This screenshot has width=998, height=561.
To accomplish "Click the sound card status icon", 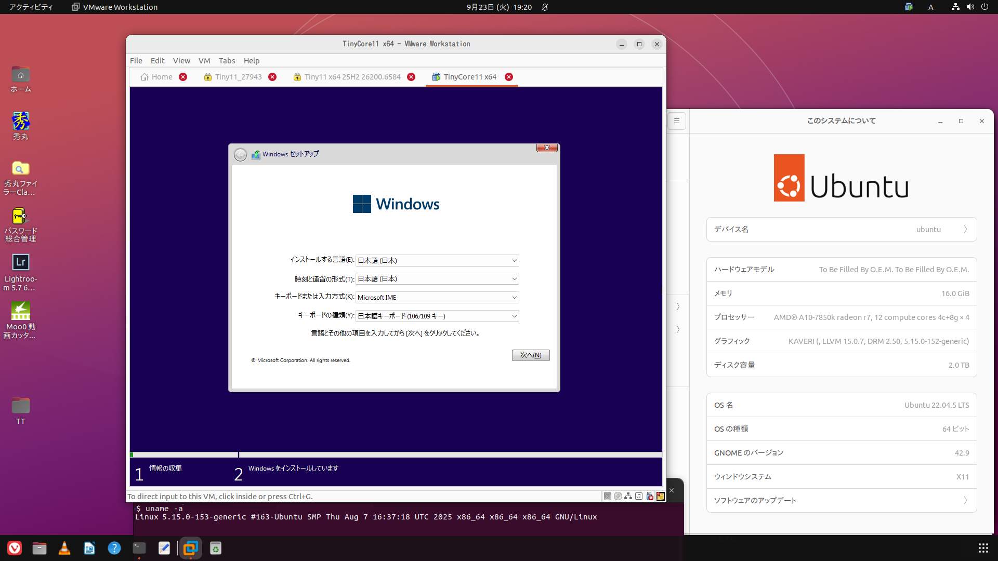I will pyautogui.click(x=639, y=496).
